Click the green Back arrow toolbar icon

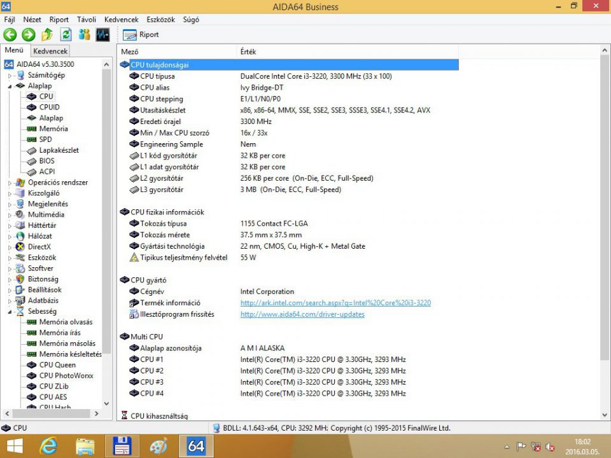click(10, 34)
